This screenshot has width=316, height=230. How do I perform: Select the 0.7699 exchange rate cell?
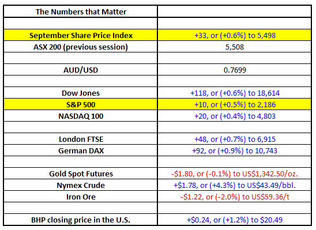coord(235,70)
